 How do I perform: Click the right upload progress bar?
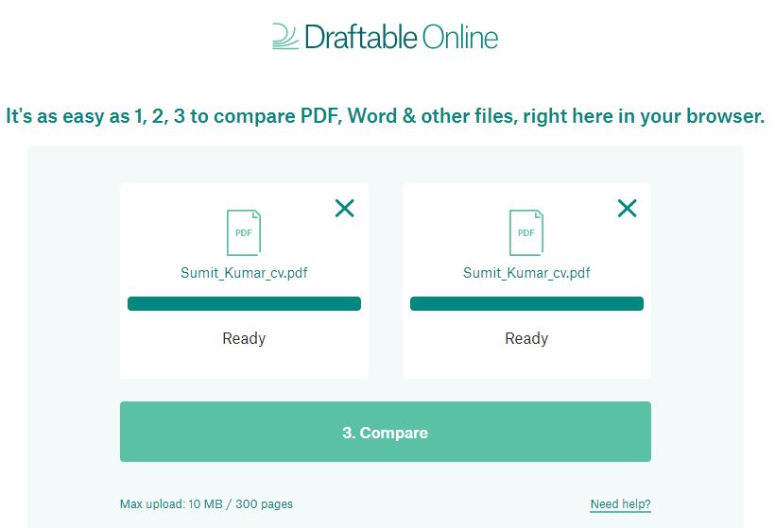pos(526,304)
